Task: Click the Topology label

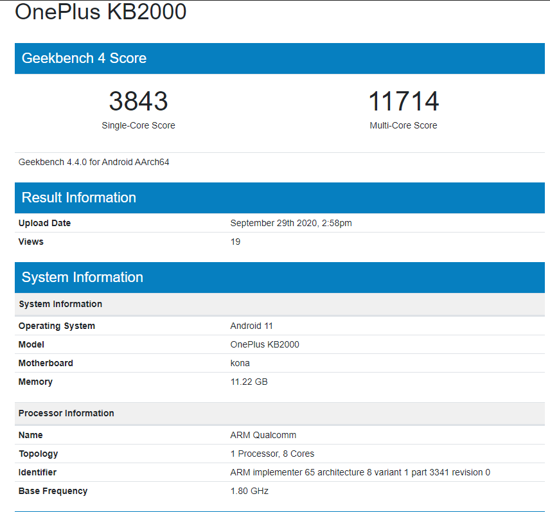Action: click(39, 454)
